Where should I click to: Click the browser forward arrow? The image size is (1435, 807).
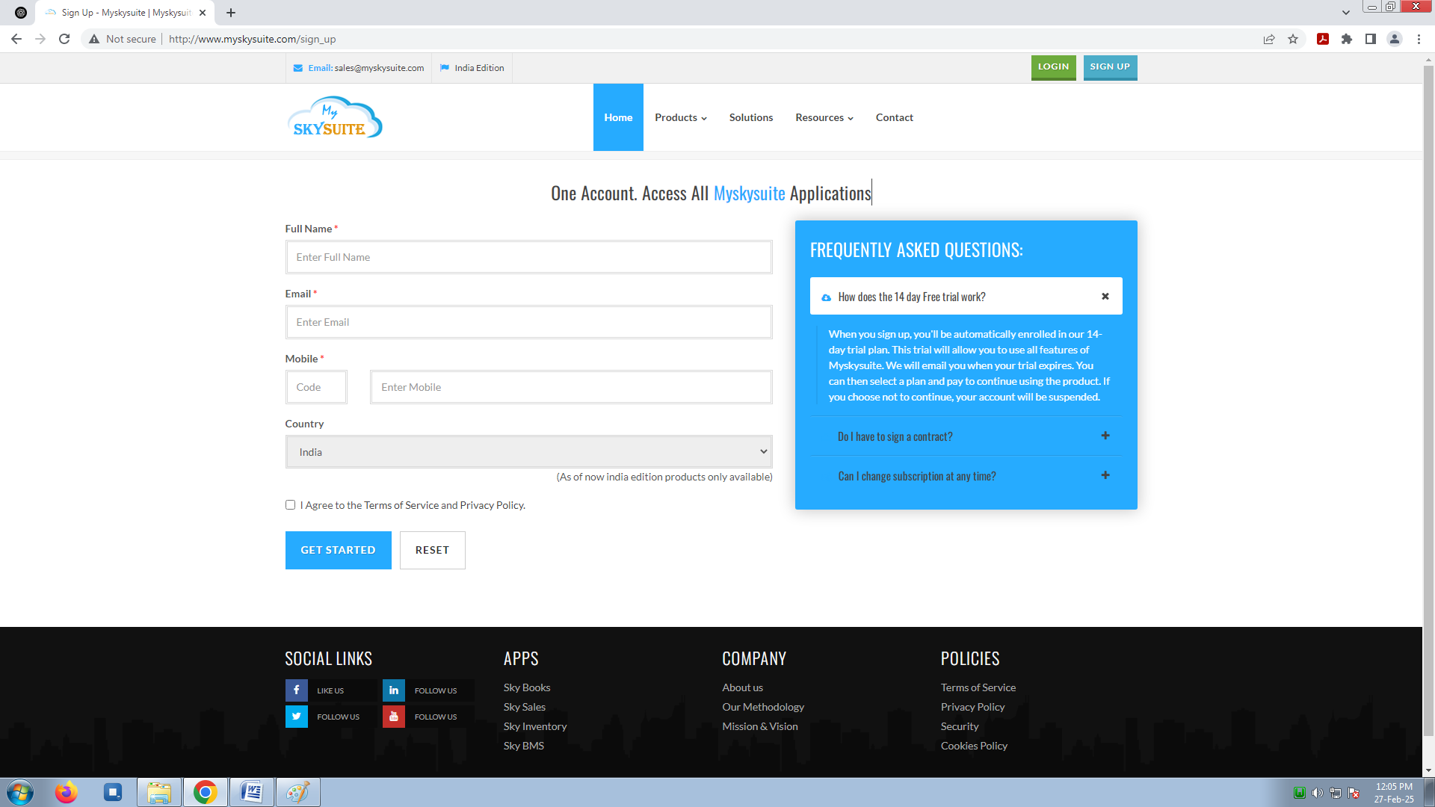(40, 39)
